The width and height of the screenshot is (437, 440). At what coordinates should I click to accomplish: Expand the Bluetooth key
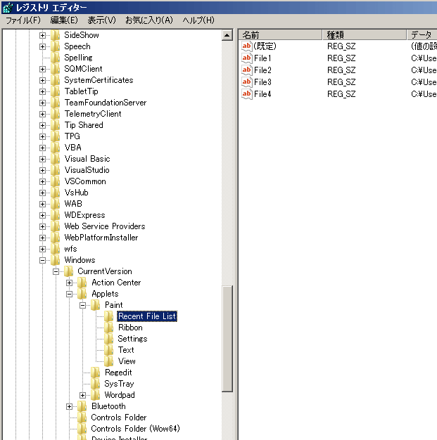point(70,406)
